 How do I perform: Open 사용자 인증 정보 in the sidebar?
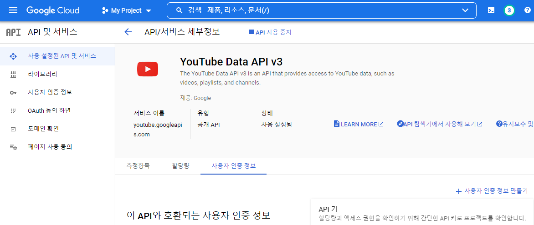click(x=57, y=92)
